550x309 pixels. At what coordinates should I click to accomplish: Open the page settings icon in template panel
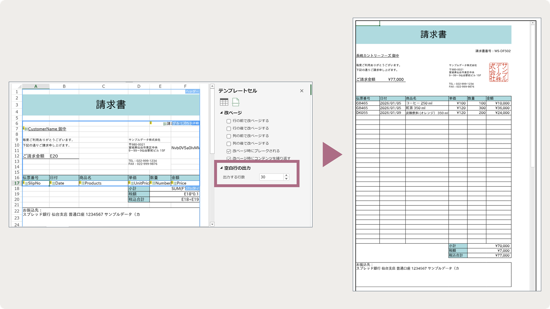236,102
